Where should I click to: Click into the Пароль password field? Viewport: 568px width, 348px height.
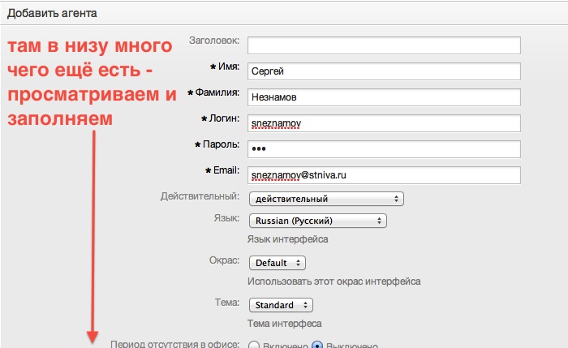[x=383, y=149]
